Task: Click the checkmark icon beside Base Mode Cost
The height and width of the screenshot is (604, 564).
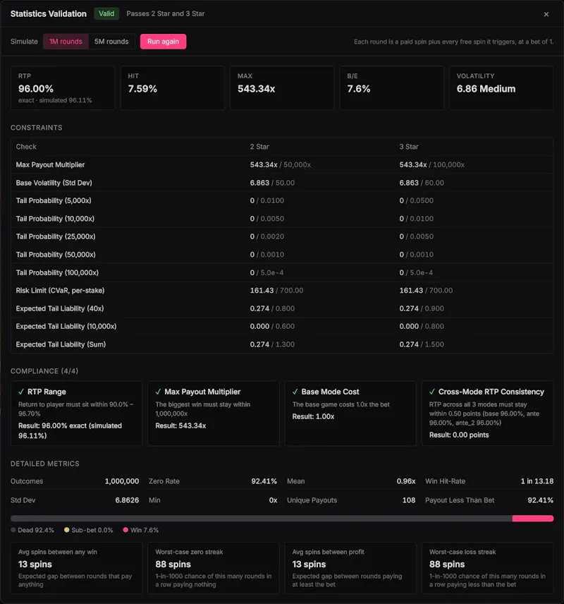Action: click(295, 392)
